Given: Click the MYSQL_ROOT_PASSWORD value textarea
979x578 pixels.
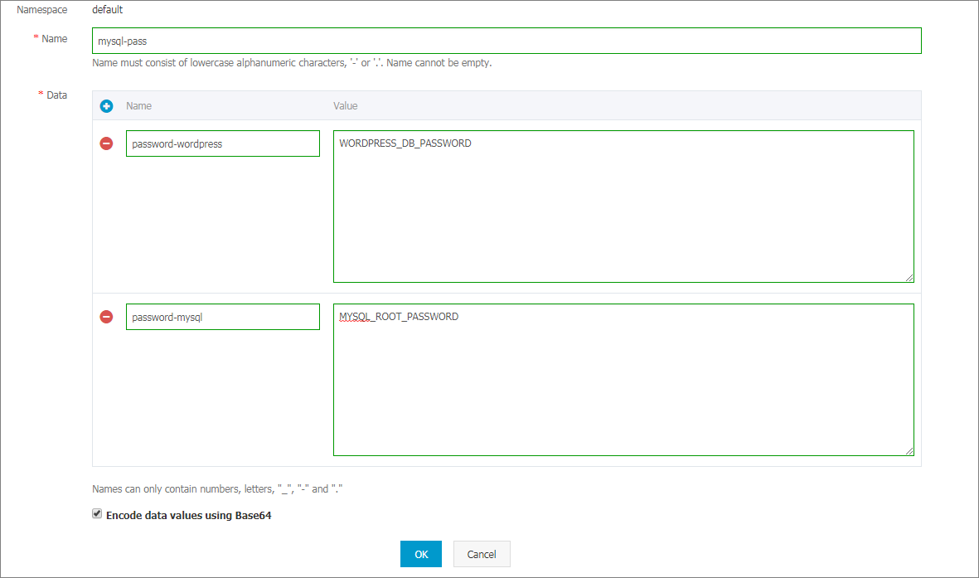Looking at the screenshot, I should (623, 379).
